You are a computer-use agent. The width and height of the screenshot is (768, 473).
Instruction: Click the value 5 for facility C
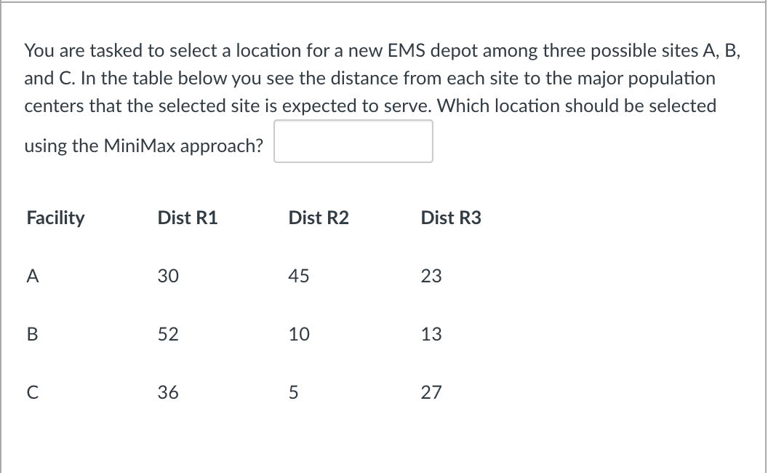point(294,392)
